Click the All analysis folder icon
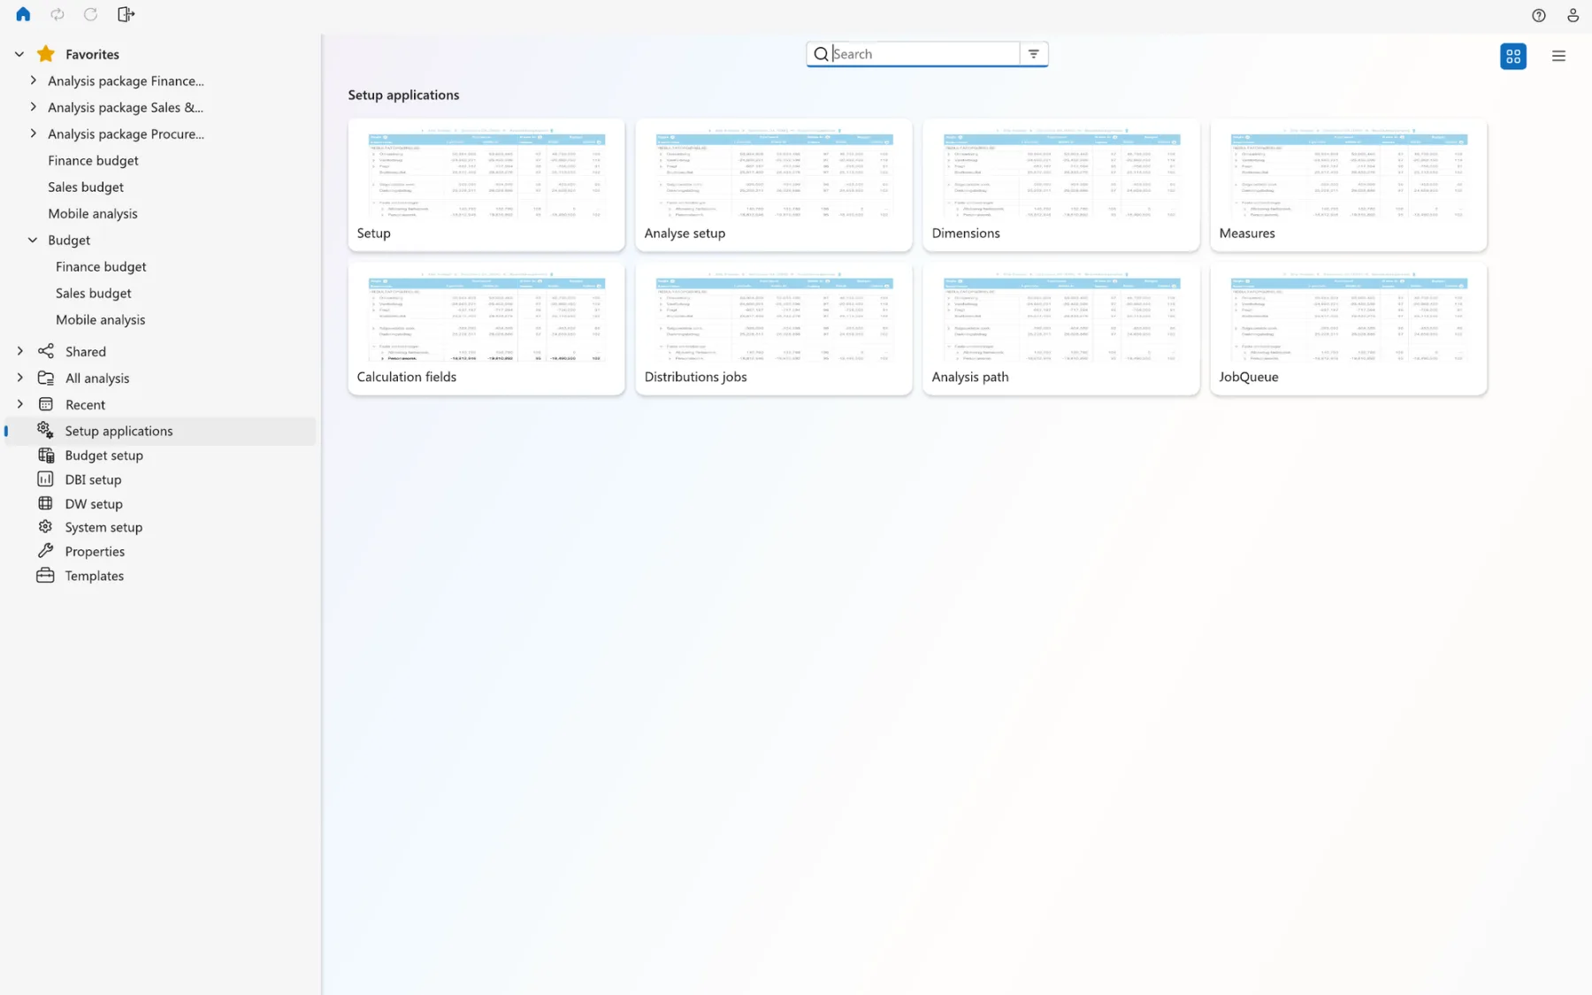 [x=46, y=378]
